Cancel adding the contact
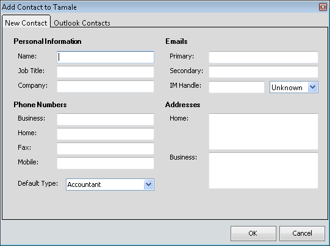Image resolution: width=330 pixels, height=246 pixels. coord(302,233)
